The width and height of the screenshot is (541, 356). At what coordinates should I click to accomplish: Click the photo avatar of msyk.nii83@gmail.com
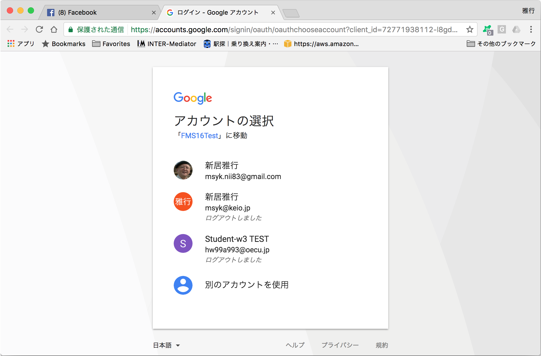pyautogui.click(x=183, y=170)
